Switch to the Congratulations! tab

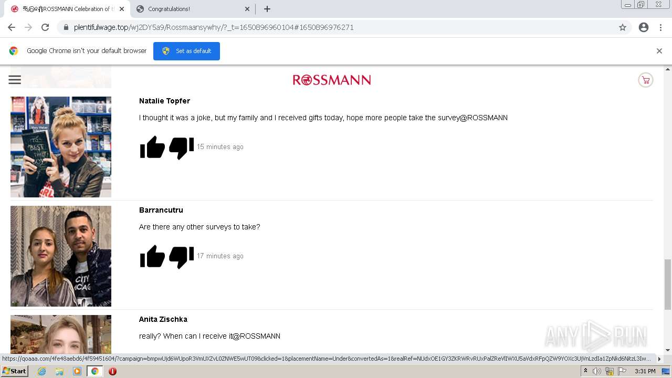pyautogui.click(x=193, y=9)
